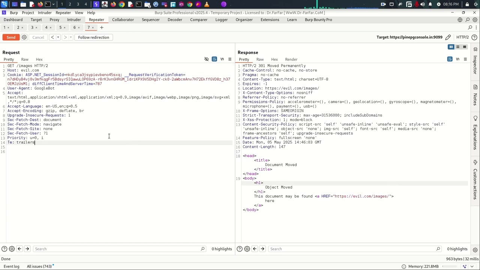
Task: Toggle HTTP/2 protocol setting
Action: 462,37
